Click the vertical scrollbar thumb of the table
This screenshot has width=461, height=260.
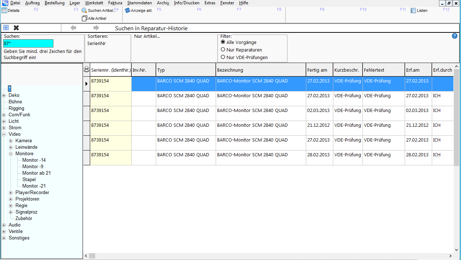(456, 117)
